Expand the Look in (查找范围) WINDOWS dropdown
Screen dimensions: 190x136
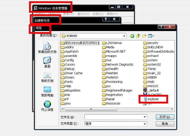(x=124, y=36)
